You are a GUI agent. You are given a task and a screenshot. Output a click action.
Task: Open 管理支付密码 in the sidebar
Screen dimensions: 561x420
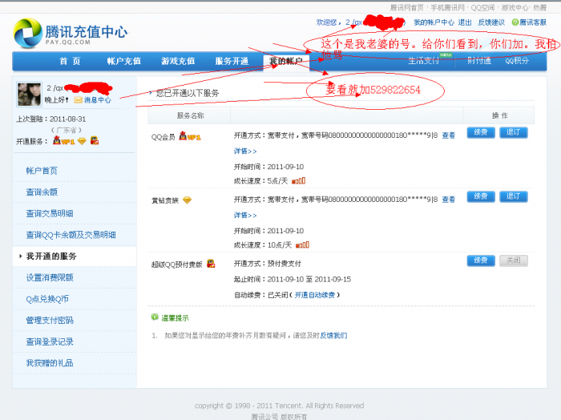50,320
